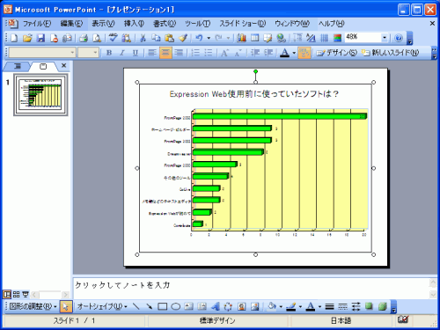Viewport: 440px width, 330px height.
Task: Insert a hyperlink using globe icon
Action: click(281, 38)
